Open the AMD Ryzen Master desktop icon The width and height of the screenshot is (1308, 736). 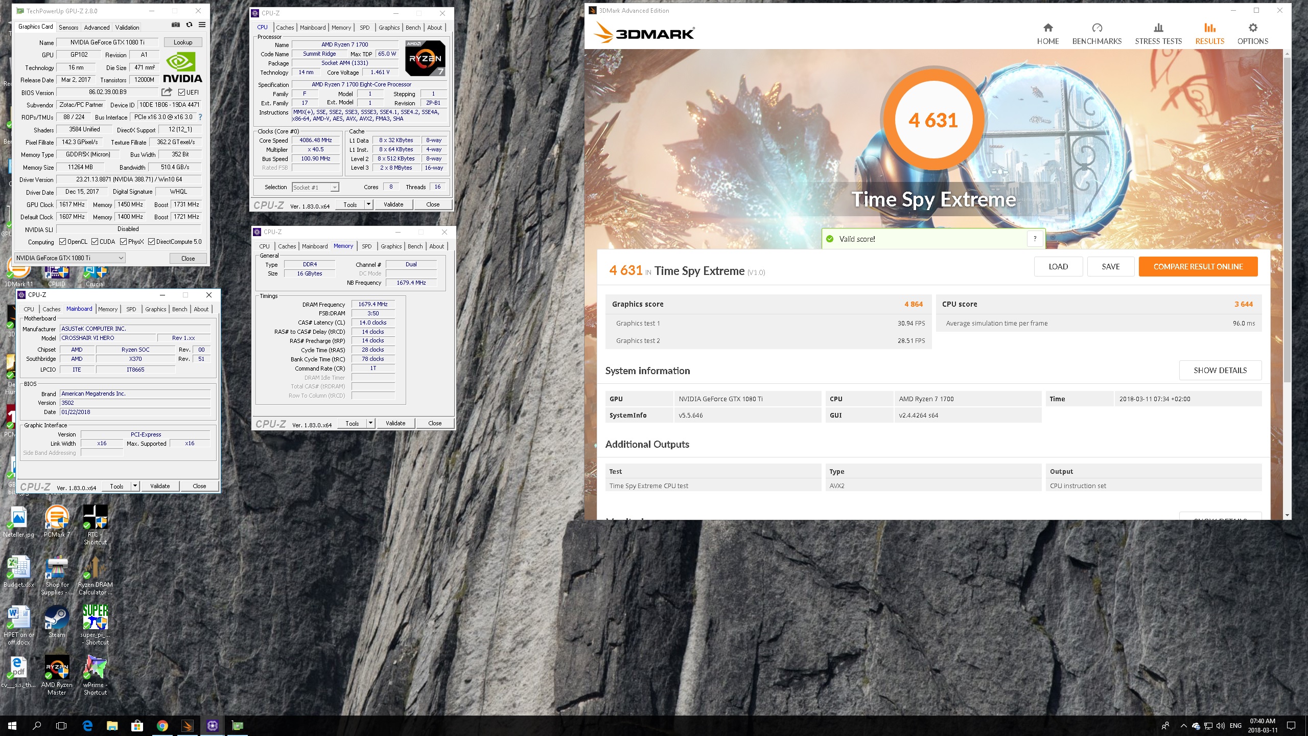point(57,675)
